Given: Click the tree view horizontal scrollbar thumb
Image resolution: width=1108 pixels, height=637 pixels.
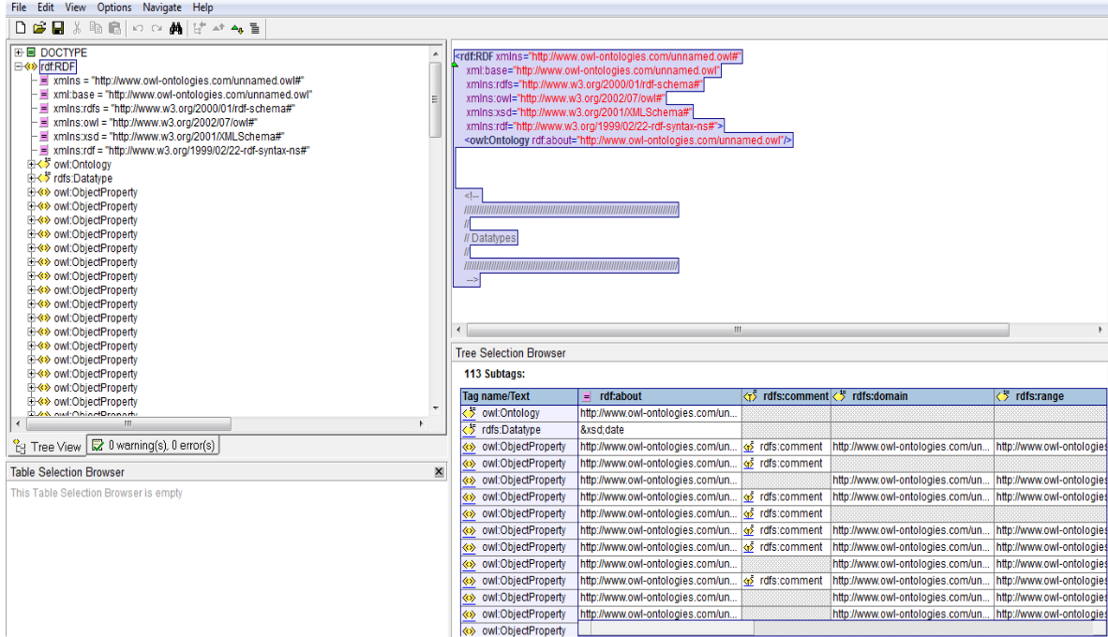Looking at the screenshot, I should [x=128, y=423].
